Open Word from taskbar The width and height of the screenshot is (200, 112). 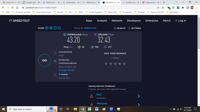(x=97, y=109)
